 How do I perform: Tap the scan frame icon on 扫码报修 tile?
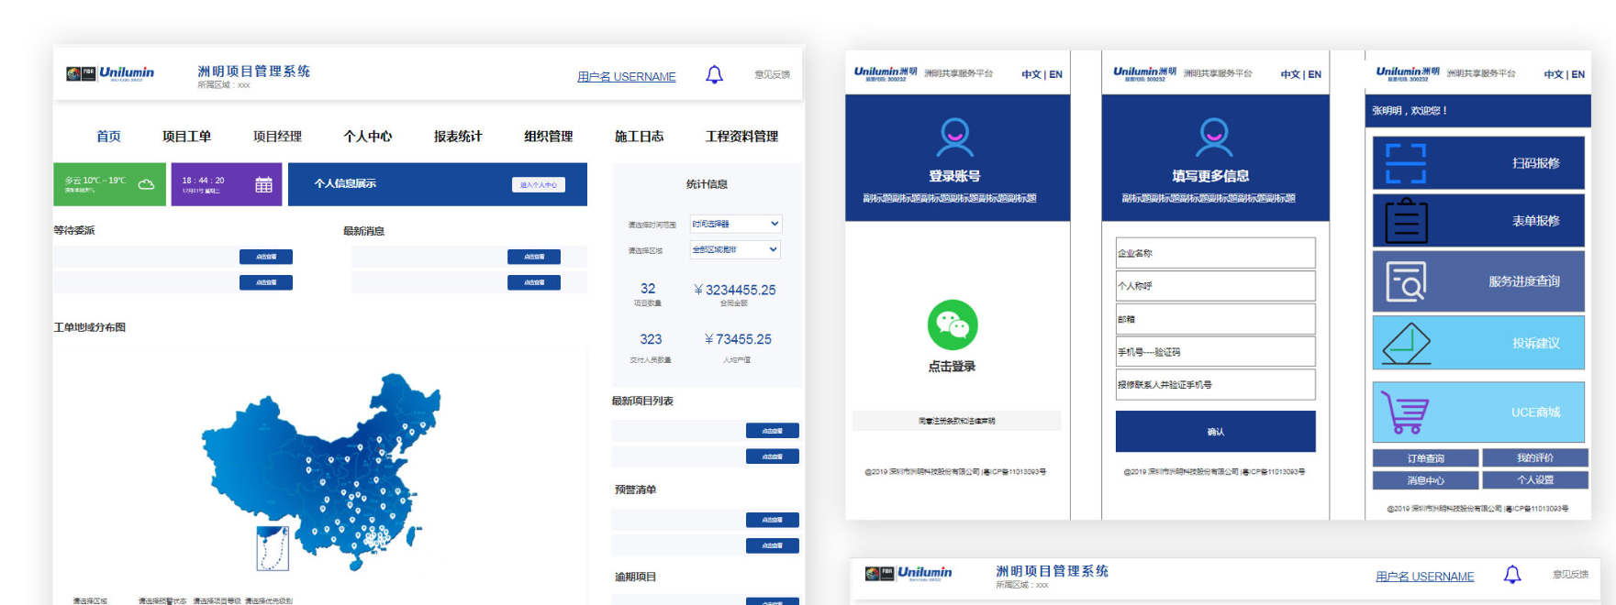click(1405, 163)
